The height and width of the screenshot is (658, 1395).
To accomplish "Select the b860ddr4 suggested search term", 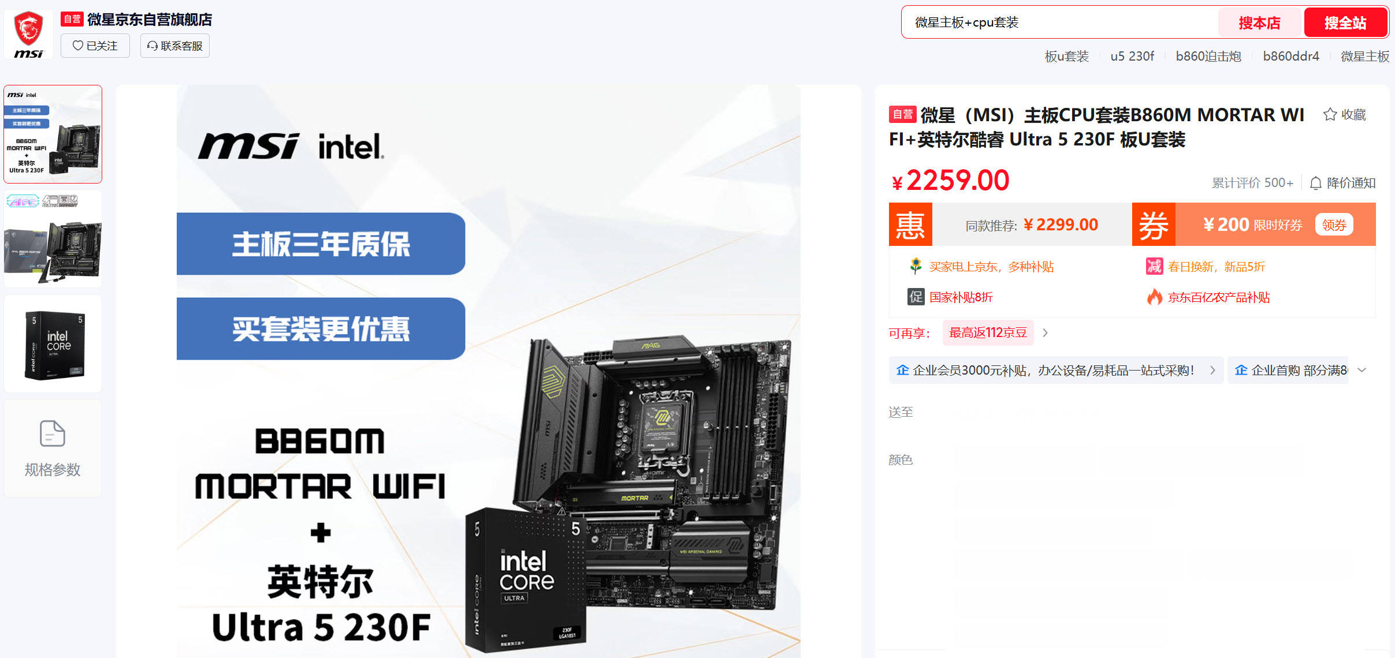I will pos(1291,56).
